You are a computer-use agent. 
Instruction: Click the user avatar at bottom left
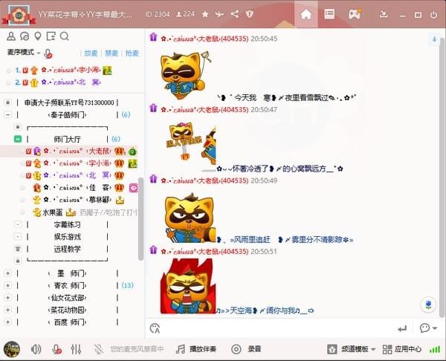tap(12, 349)
